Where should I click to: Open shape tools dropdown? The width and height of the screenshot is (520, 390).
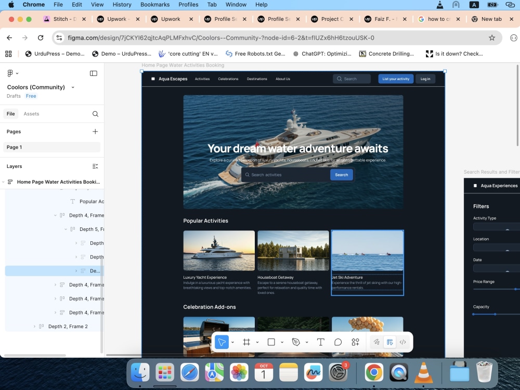pyautogui.click(x=282, y=342)
